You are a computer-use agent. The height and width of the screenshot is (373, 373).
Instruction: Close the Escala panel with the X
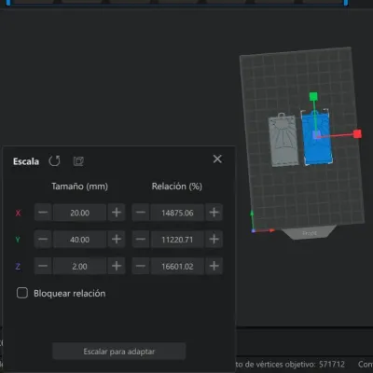click(x=217, y=159)
